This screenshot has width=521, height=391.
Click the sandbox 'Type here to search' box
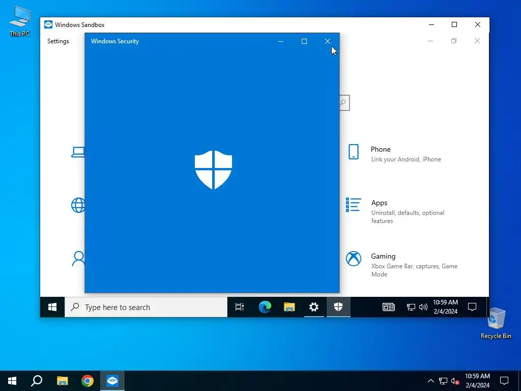(146, 307)
